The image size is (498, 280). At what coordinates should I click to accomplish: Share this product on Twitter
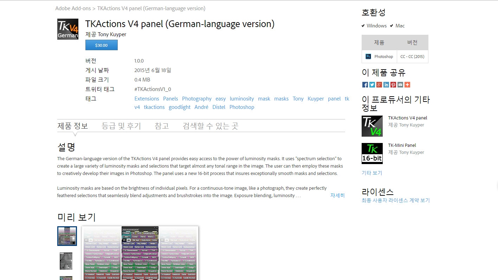(372, 85)
